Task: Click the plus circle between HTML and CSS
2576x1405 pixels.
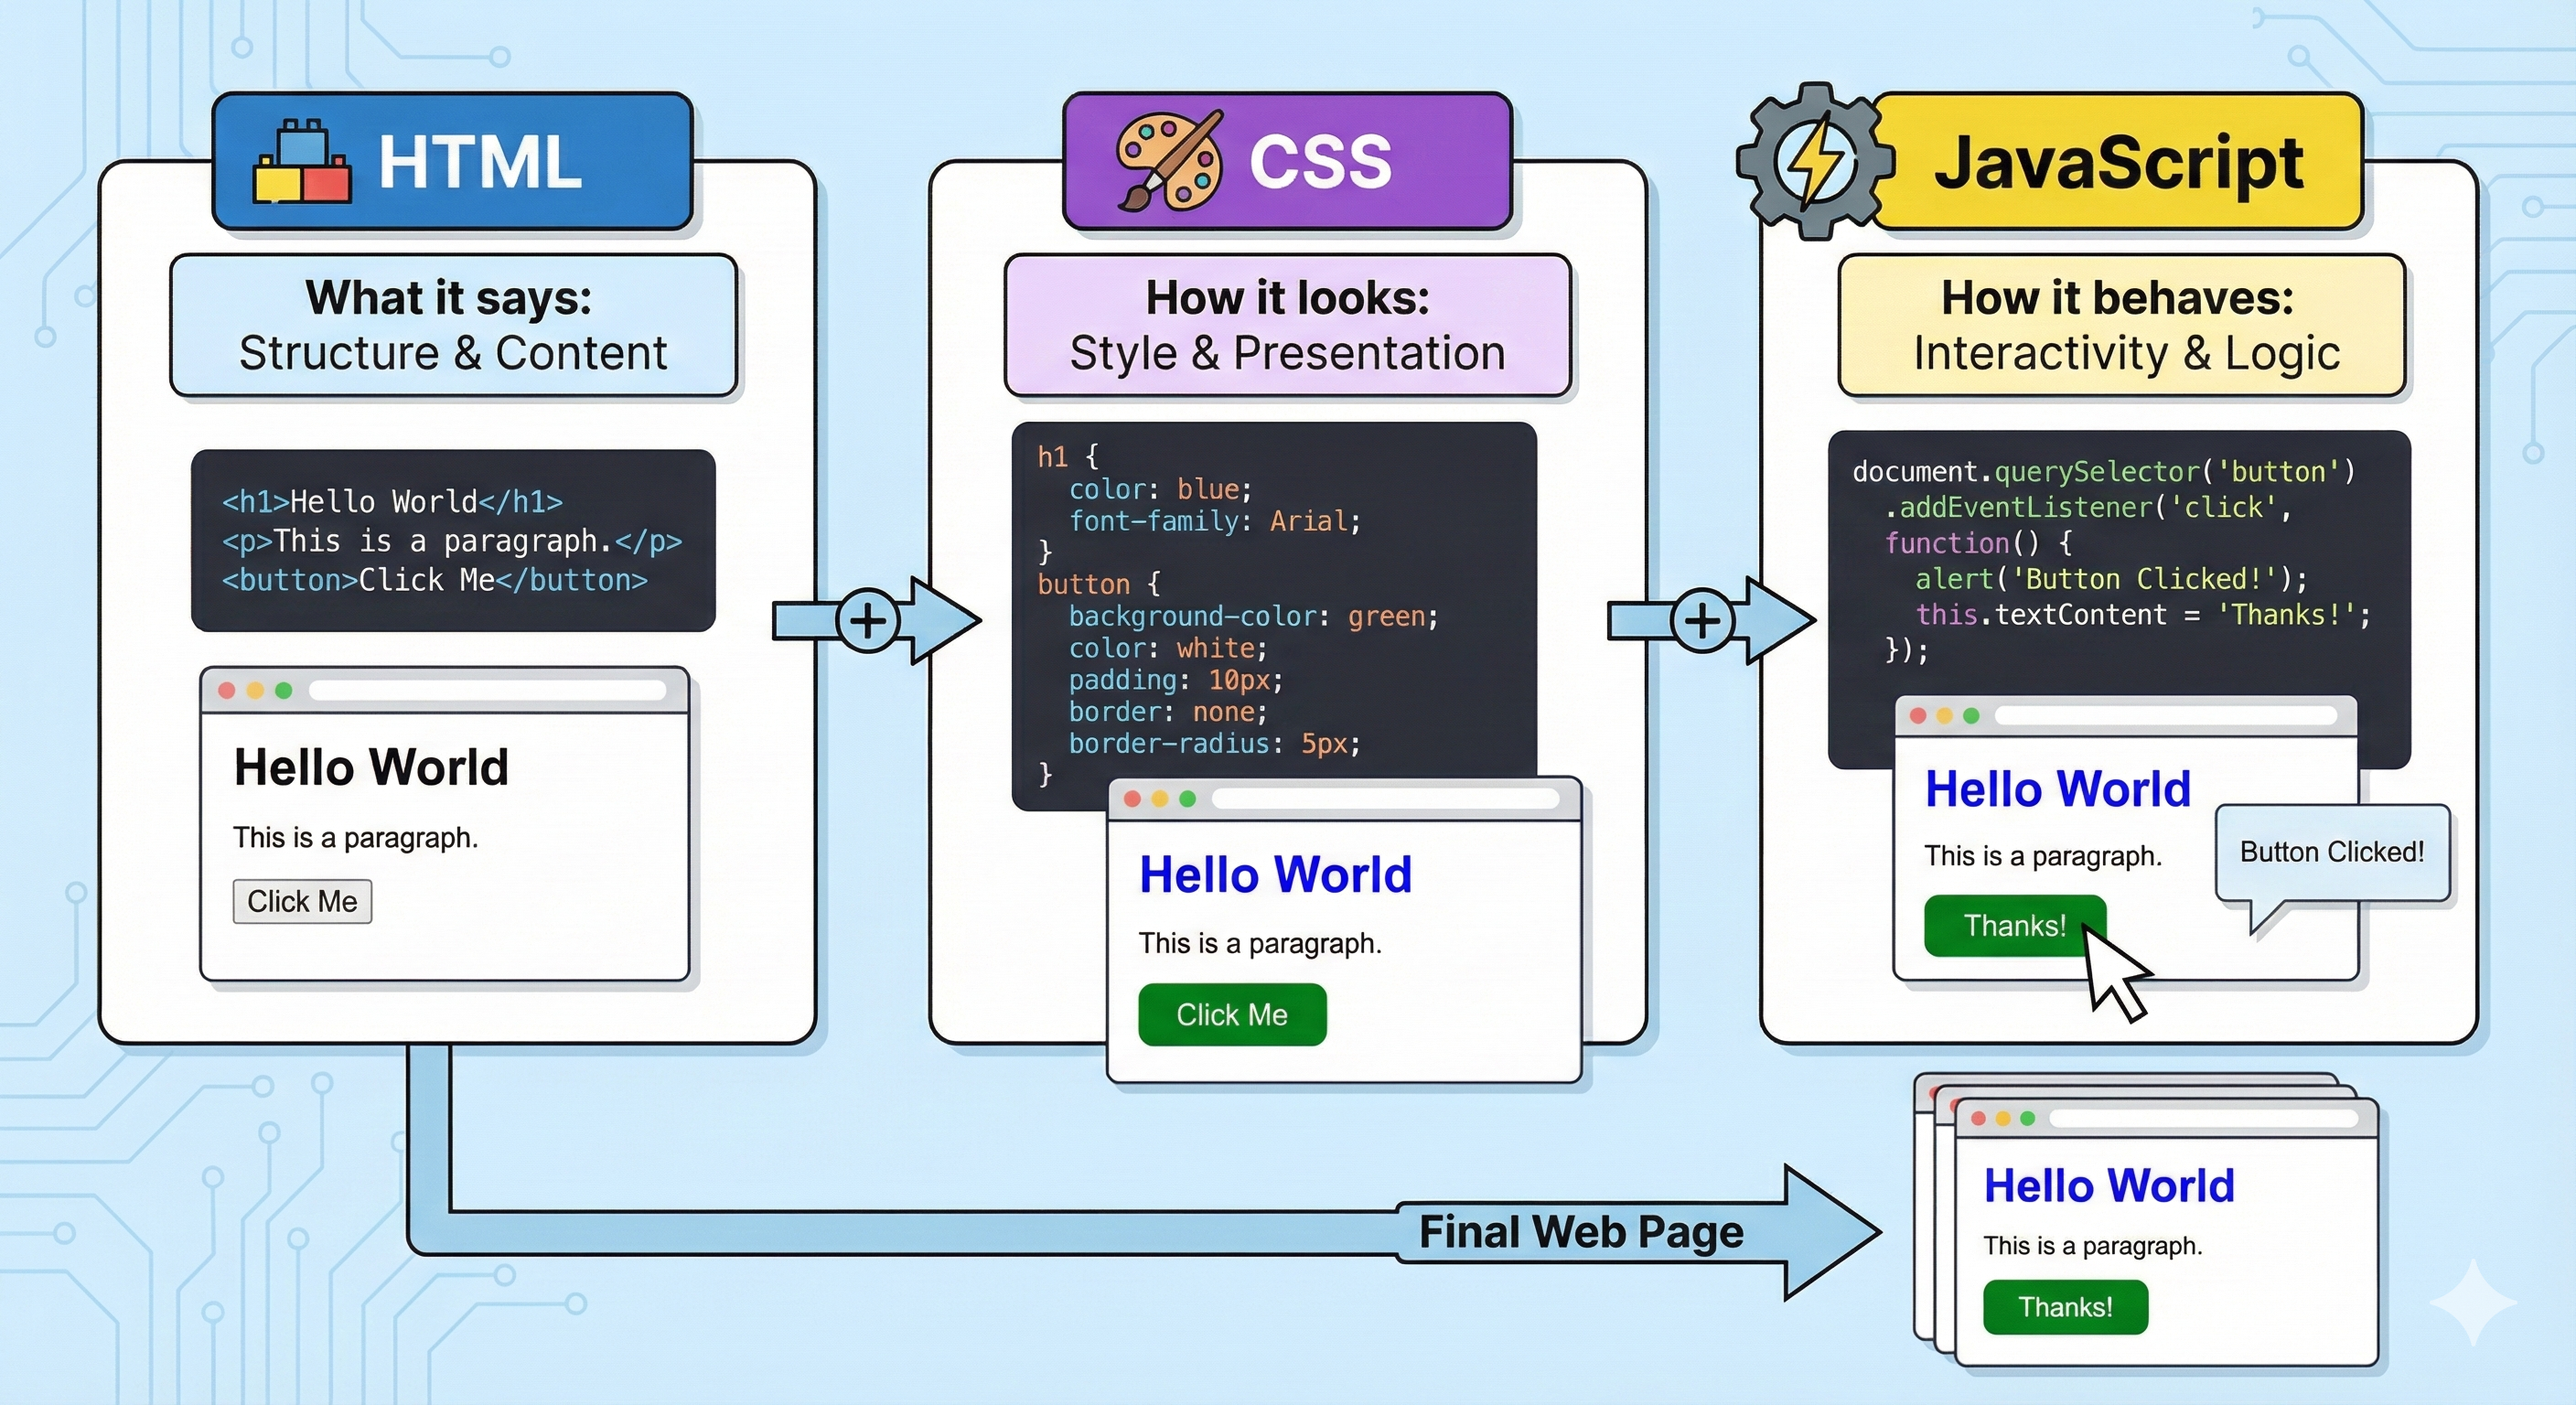Action: [x=867, y=621]
